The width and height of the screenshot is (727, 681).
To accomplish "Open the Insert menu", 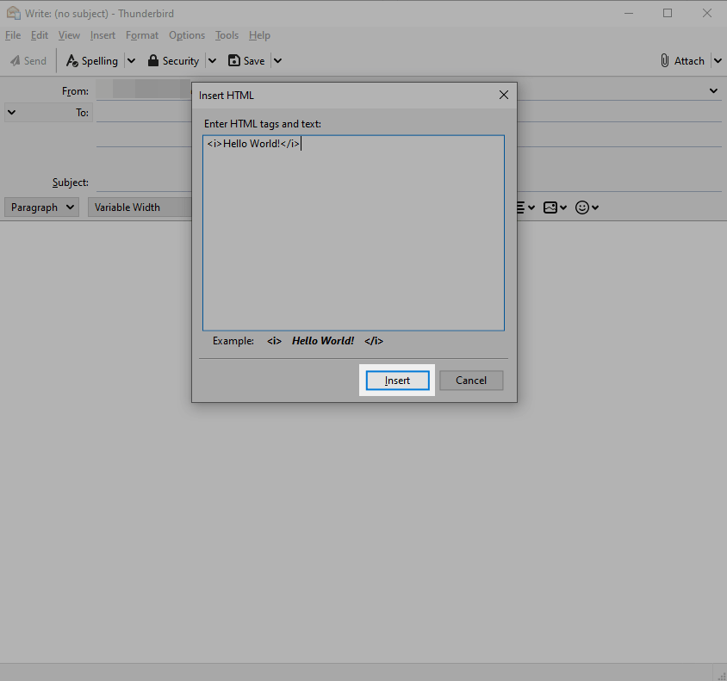I will click(103, 35).
